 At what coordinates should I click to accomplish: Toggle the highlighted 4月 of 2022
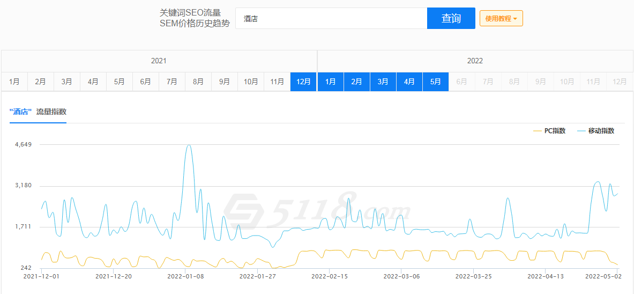pyautogui.click(x=409, y=82)
